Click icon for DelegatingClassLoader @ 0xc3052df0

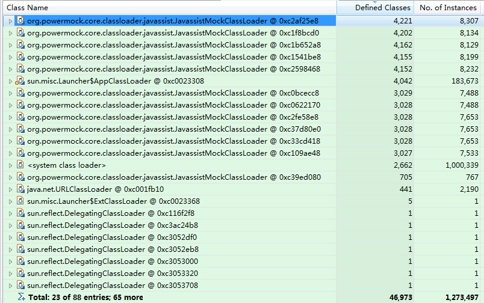pyautogui.click(x=20, y=237)
